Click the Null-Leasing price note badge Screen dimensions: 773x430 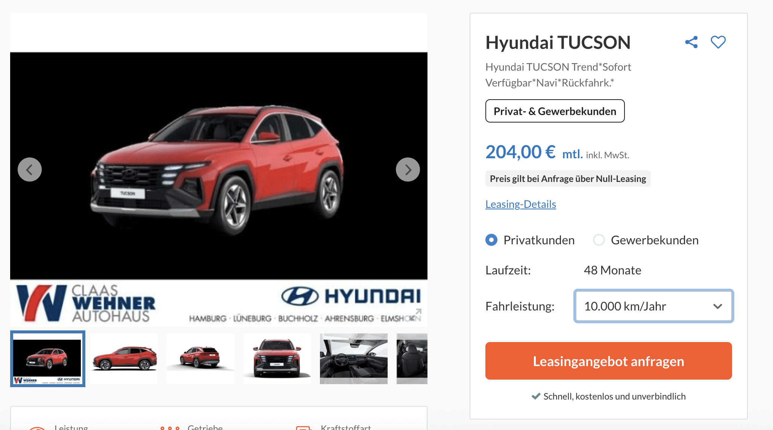click(568, 179)
